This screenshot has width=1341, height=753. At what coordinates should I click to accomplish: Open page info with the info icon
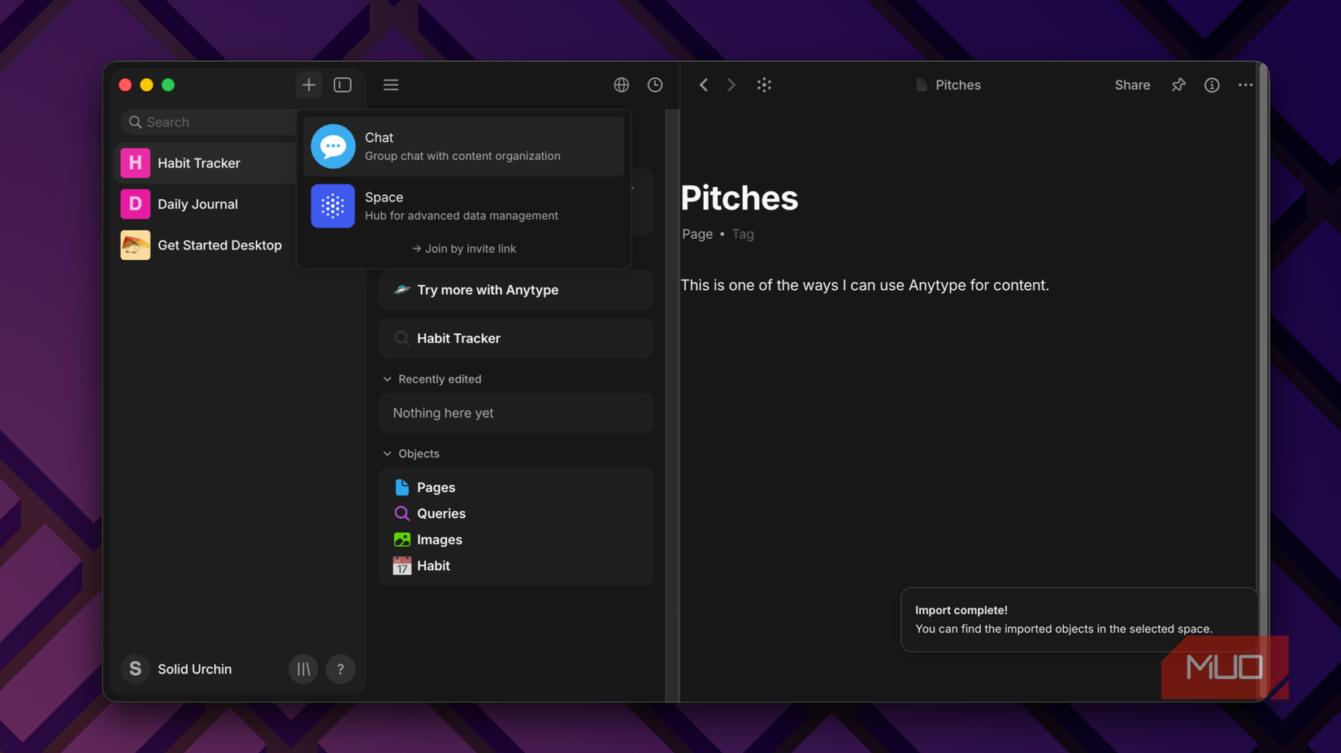[1212, 84]
